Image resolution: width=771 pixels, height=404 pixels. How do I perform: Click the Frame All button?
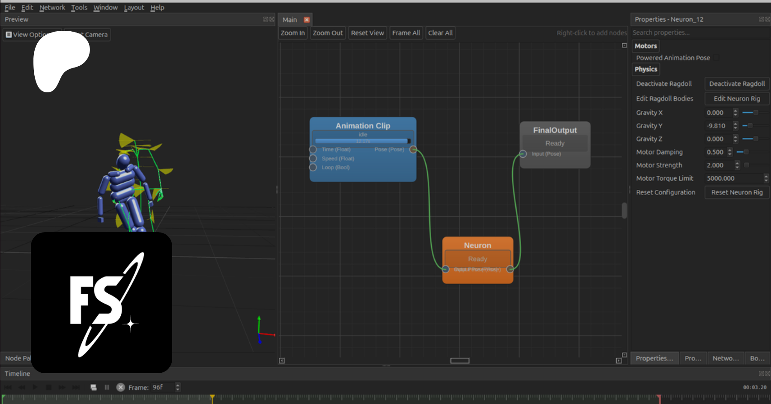[x=406, y=33]
